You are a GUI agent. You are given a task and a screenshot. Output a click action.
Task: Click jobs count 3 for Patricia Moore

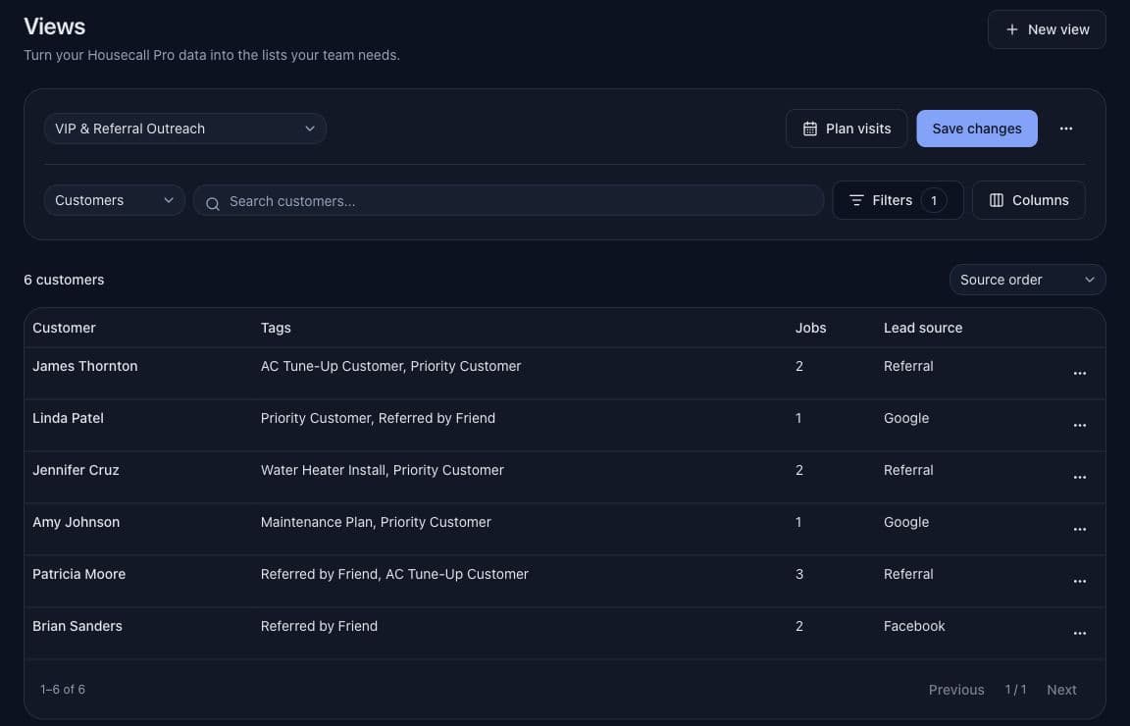(799, 574)
